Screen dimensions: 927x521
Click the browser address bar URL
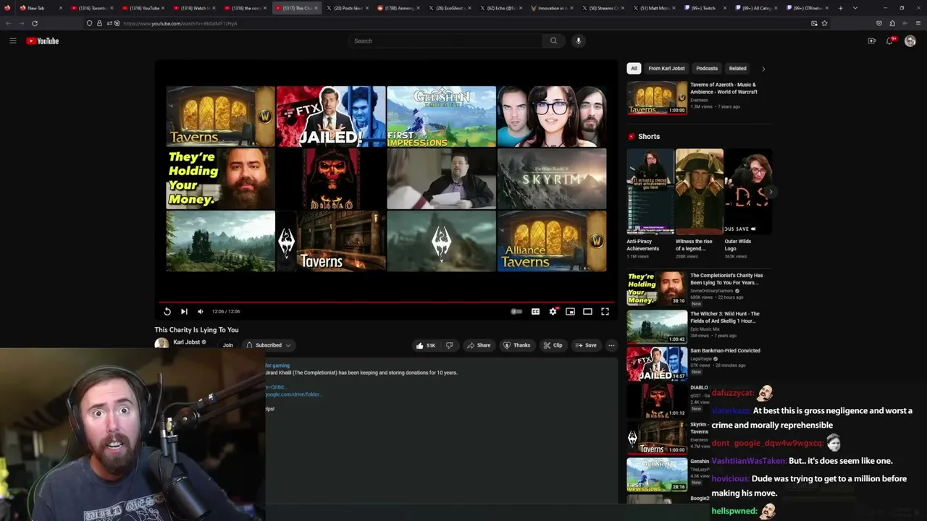(180, 23)
